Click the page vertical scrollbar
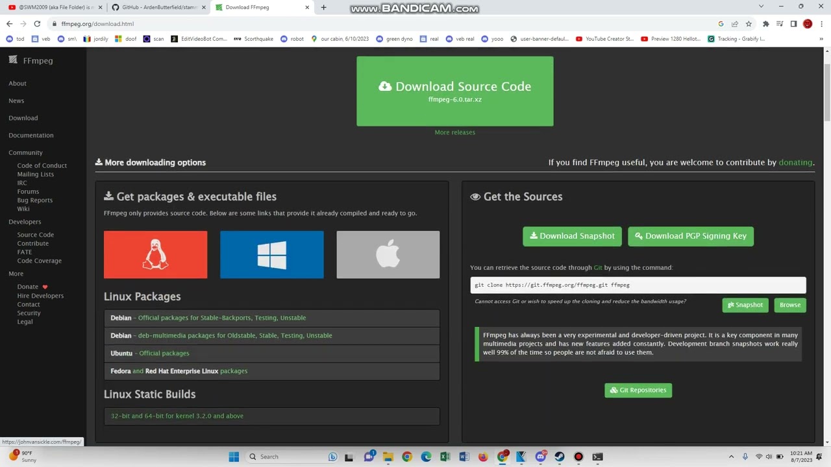Image resolution: width=831 pixels, height=467 pixels. click(826, 92)
